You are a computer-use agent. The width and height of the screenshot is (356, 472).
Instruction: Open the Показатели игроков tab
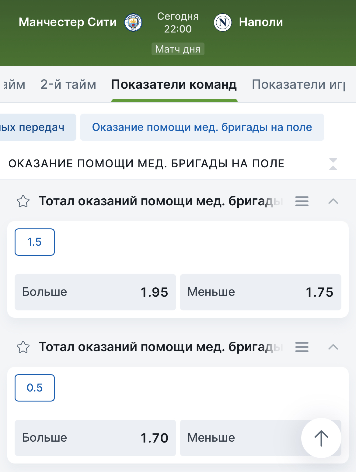pyautogui.click(x=299, y=84)
